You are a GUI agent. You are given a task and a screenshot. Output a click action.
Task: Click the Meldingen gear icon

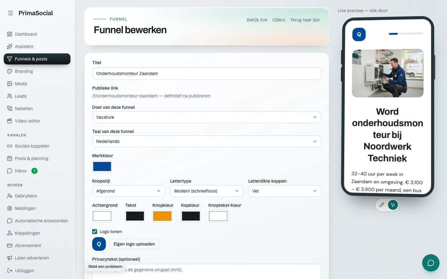pos(10,208)
